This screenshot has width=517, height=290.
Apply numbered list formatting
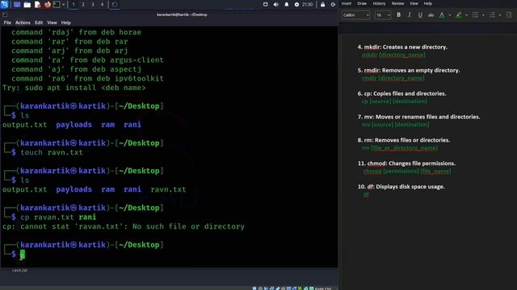coord(492,15)
